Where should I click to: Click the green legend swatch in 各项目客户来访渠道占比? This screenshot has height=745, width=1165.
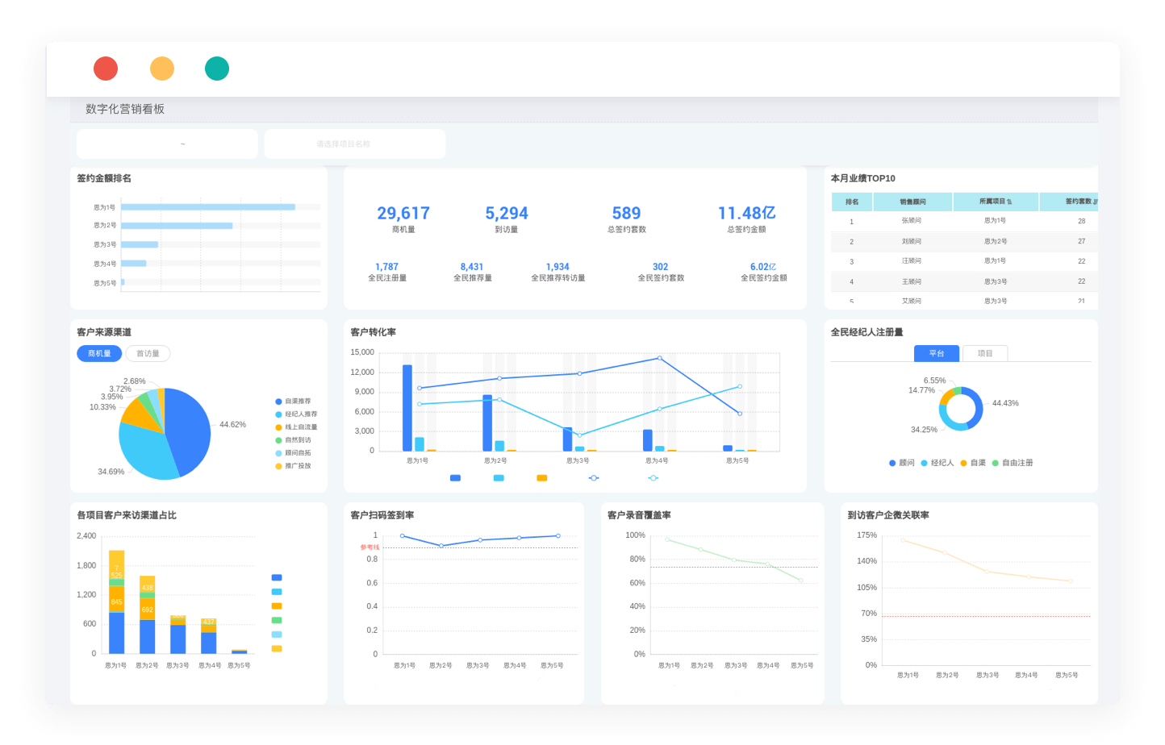277,620
